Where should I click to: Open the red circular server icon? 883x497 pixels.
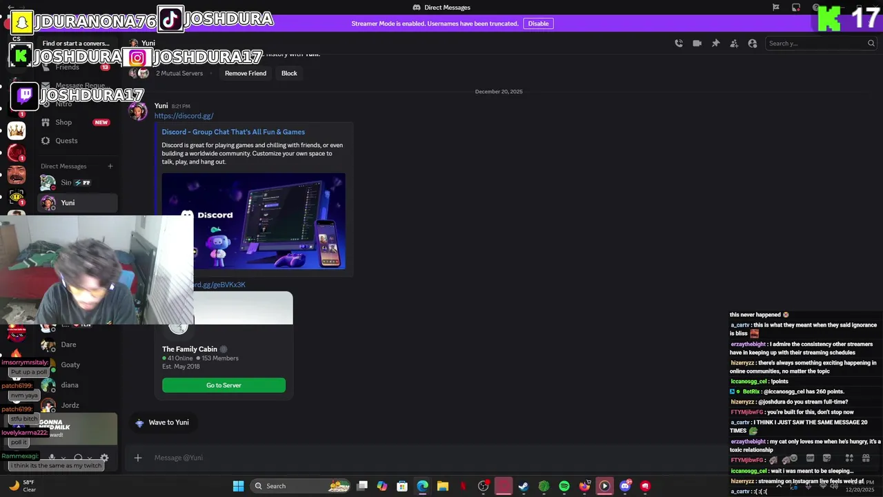tap(17, 153)
